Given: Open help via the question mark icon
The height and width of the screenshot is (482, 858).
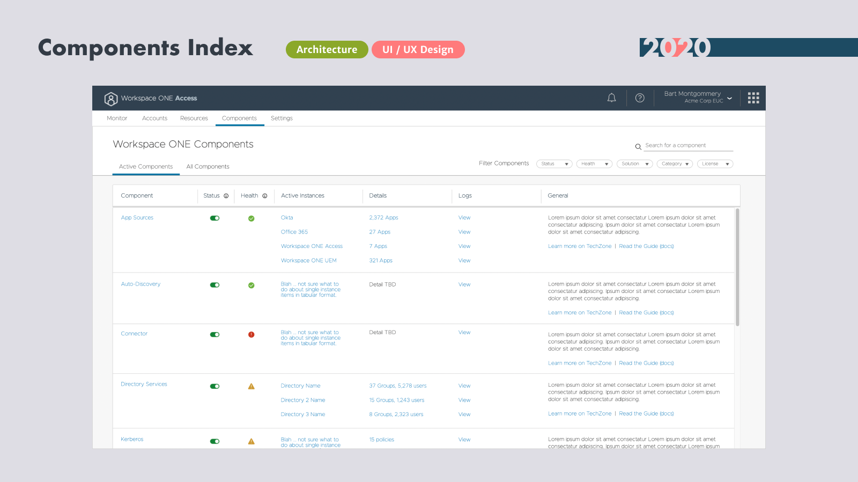Looking at the screenshot, I should (640, 98).
